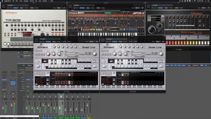Toggle Compare in the right TB-303 window
Screen dimensions: 211x119
click(x=114, y=42)
